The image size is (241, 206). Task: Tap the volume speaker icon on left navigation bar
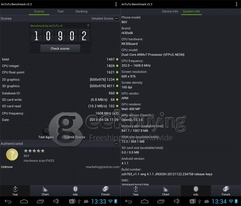[56, 201]
